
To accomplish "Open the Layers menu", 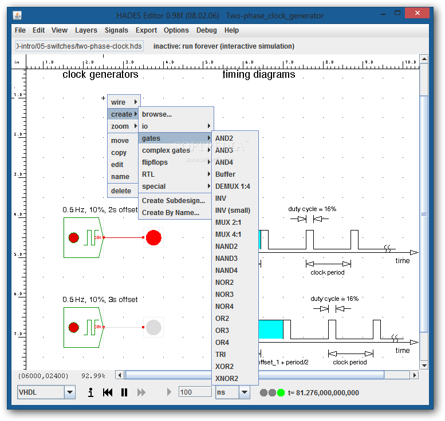I will click(86, 30).
